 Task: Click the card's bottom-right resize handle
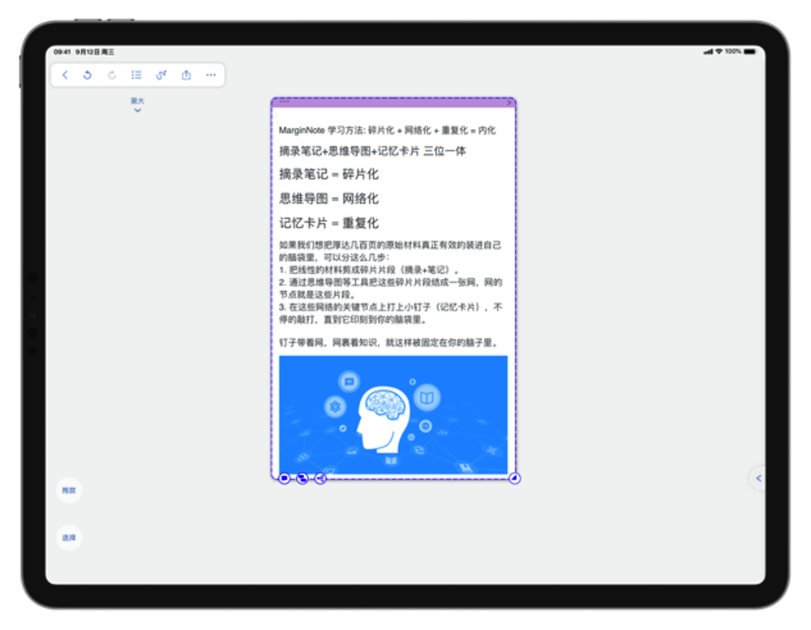pos(514,478)
